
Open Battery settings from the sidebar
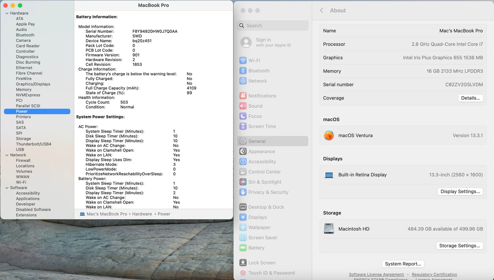243,248
